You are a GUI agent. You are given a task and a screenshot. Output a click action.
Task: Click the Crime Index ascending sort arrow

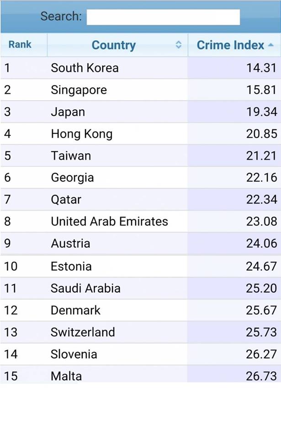click(x=270, y=45)
